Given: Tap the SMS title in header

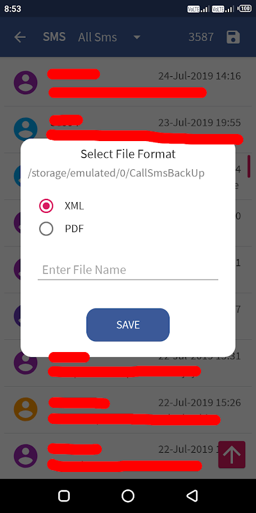Looking at the screenshot, I should (x=54, y=37).
